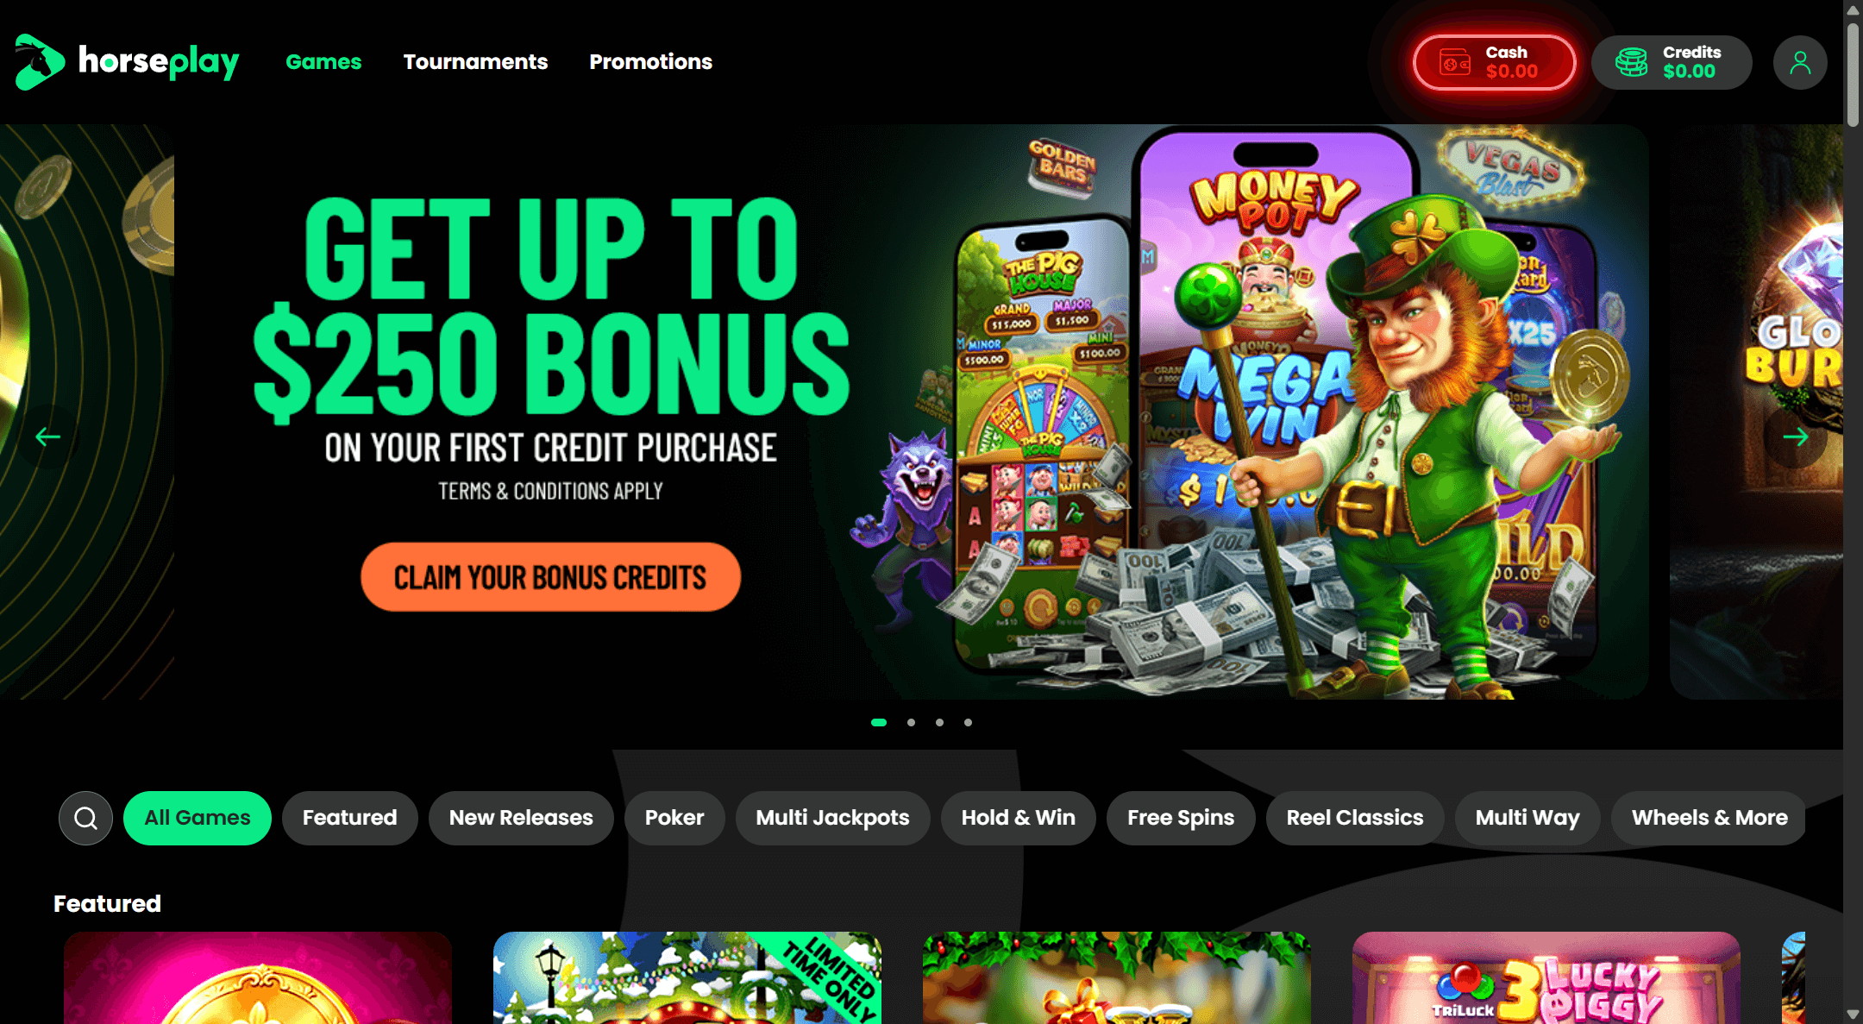Go to the Promotions page
The height and width of the screenshot is (1024, 1863).
tap(650, 62)
